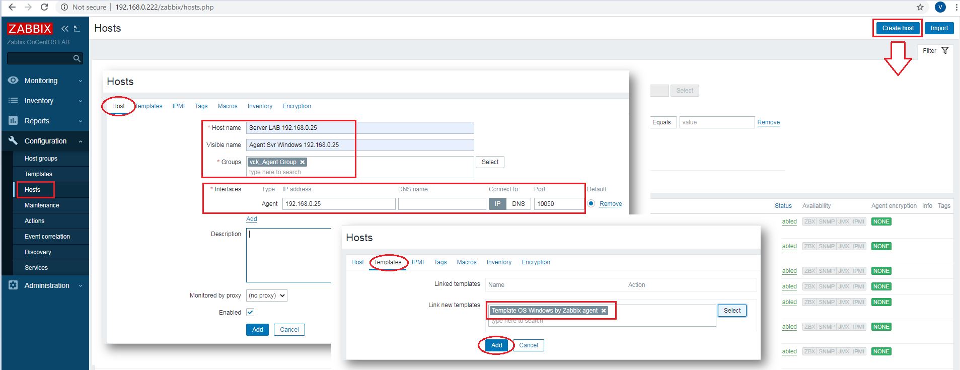Click Add link under Interfaces
The height and width of the screenshot is (370, 960).
pos(252,219)
